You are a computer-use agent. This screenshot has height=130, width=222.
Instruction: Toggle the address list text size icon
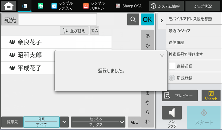(95, 31)
